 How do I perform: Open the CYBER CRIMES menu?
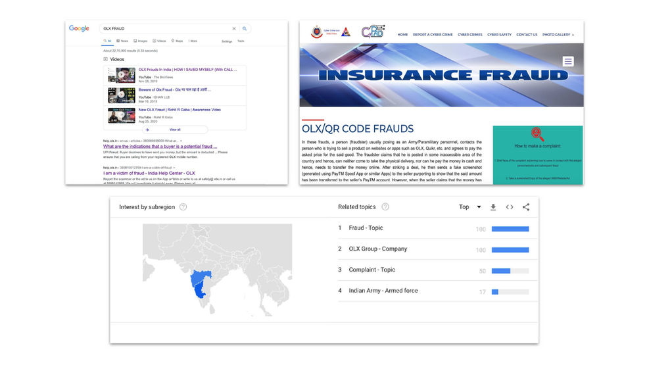469,35
